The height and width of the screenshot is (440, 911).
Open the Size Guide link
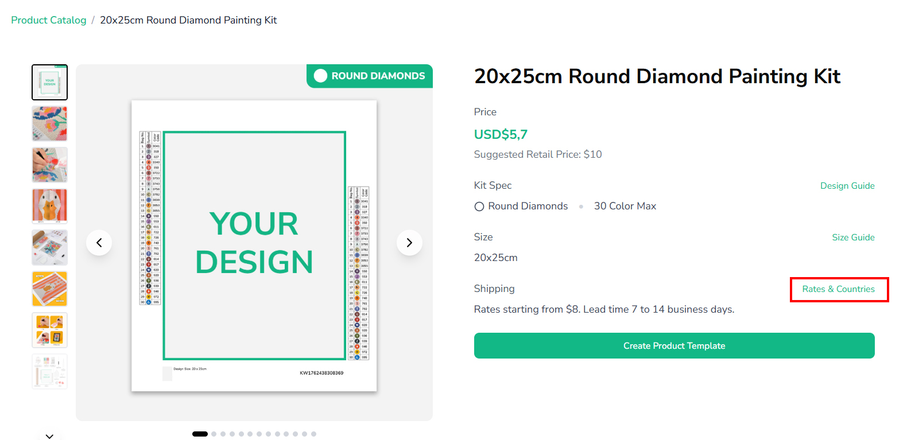853,237
